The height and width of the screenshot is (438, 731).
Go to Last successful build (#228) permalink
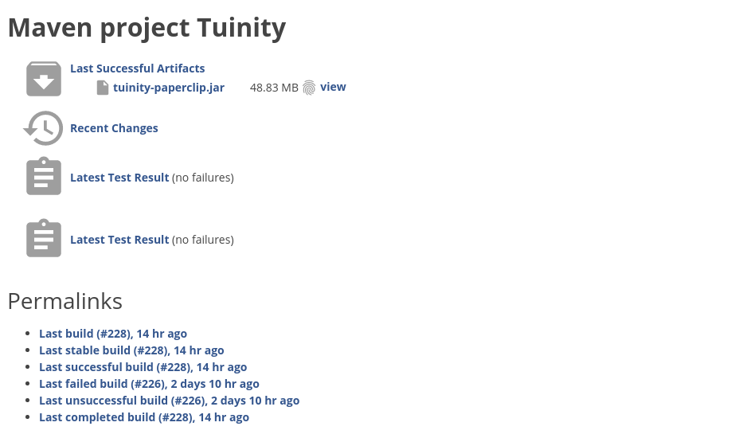[143, 368]
